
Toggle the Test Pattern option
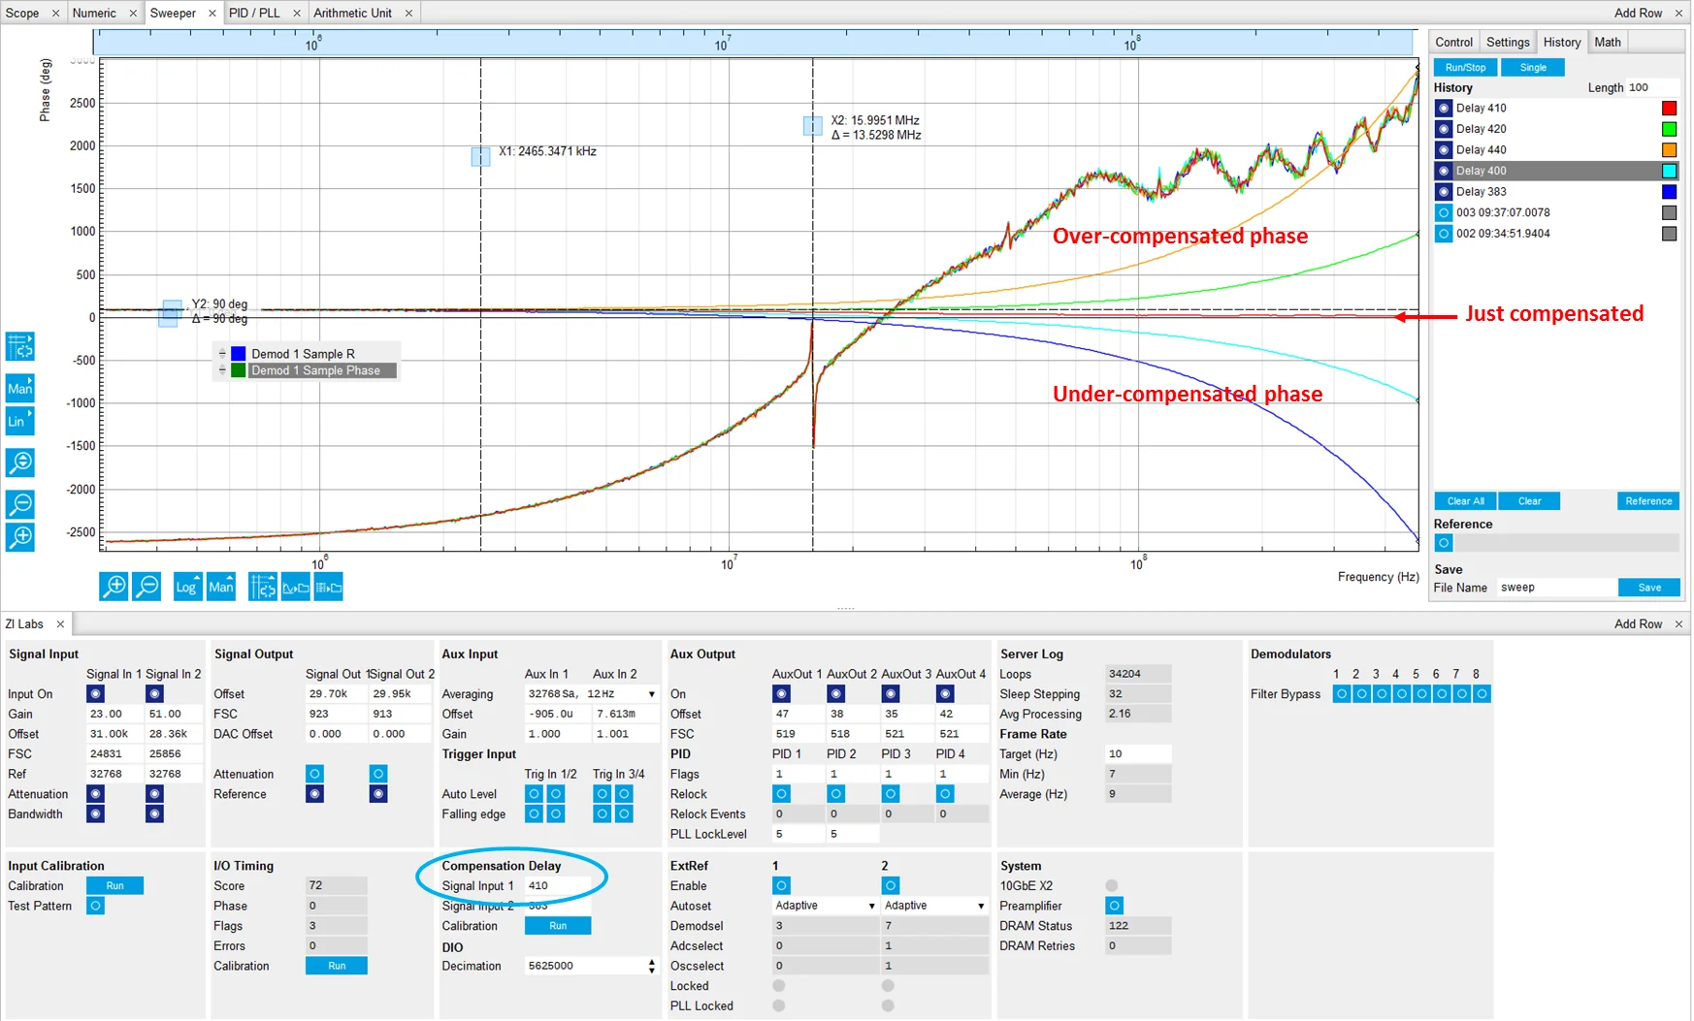[x=95, y=906]
